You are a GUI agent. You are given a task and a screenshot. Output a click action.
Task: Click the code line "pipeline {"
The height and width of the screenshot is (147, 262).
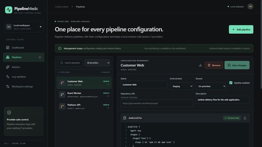click(134, 127)
